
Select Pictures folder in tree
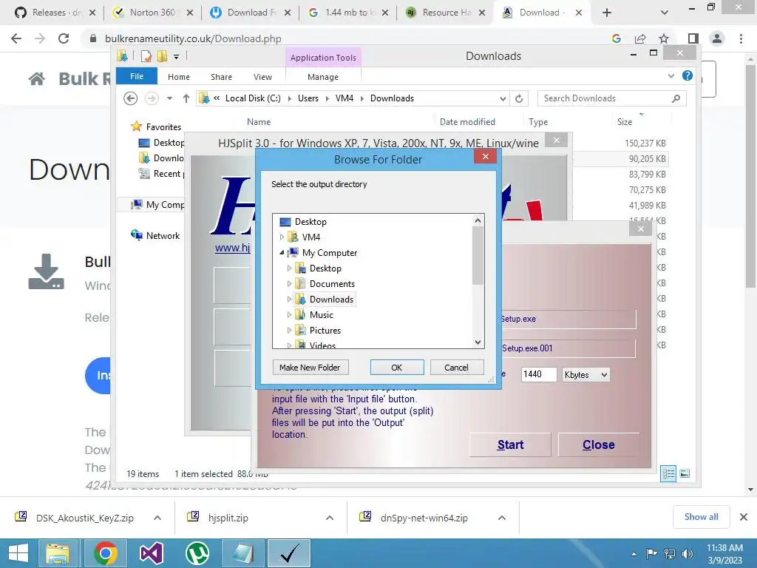pos(325,331)
